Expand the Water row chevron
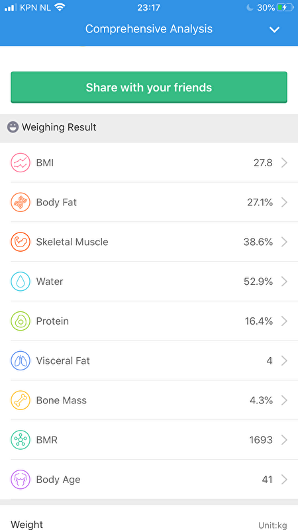 coord(285,282)
